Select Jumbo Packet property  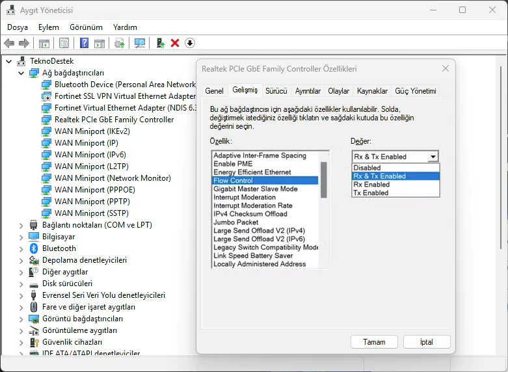(265, 222)
